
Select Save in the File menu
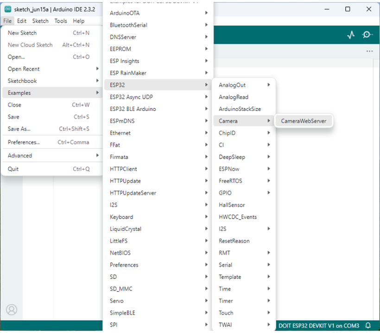click(x=51, y=117)
